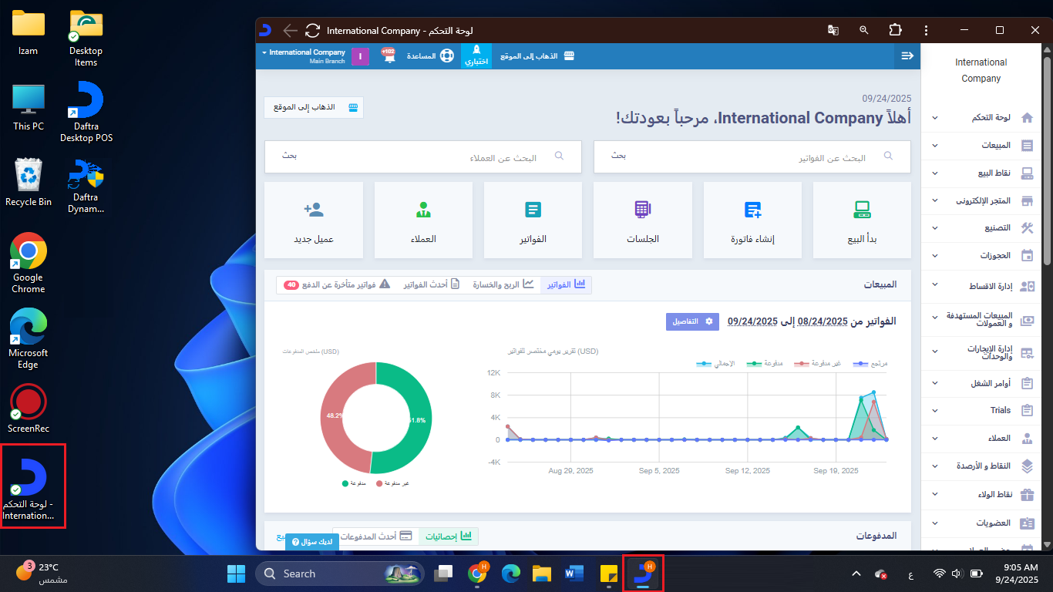Open the green العملاء clients tile
This screenshot has width=1053, height=592.
(x=423, y=220)
